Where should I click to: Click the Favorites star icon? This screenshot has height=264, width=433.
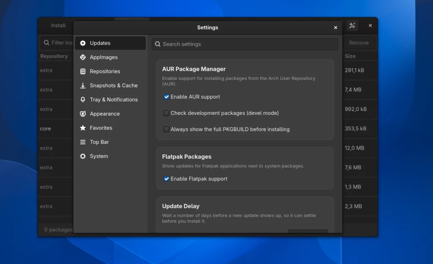[x=83, y=128]
